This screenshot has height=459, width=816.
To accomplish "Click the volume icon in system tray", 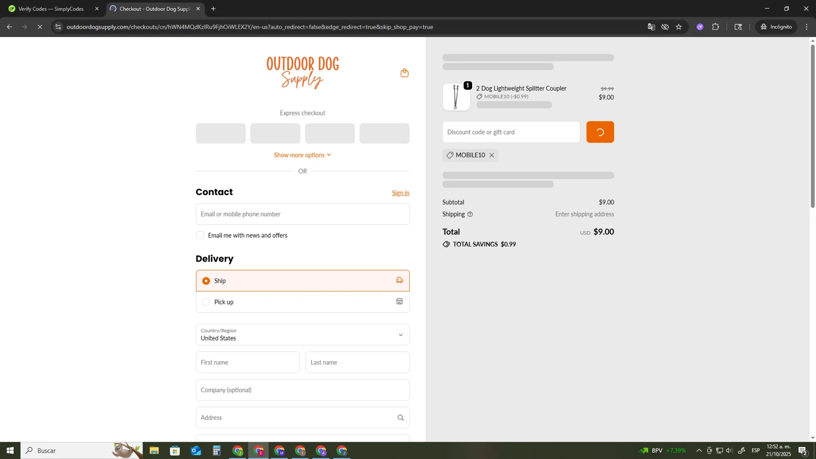I will pos(730,450).
